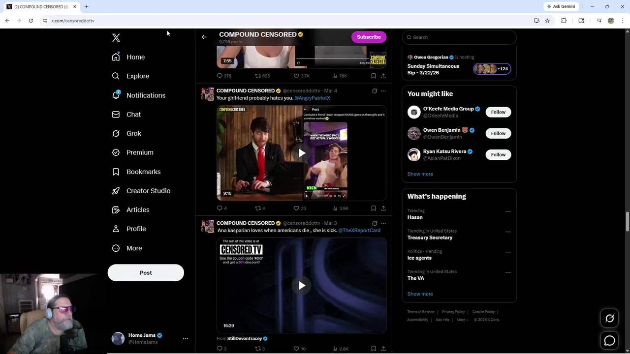This screenshot has height=354, width=630.
Task: Follow O'Keefe Media Group
Action: [498, 112]
